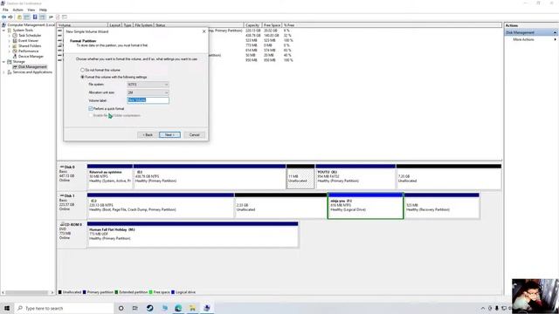Open the File system dropdown
Image resolution: width=559 pixels, height=314 pixels.
[x=148, y=85]
